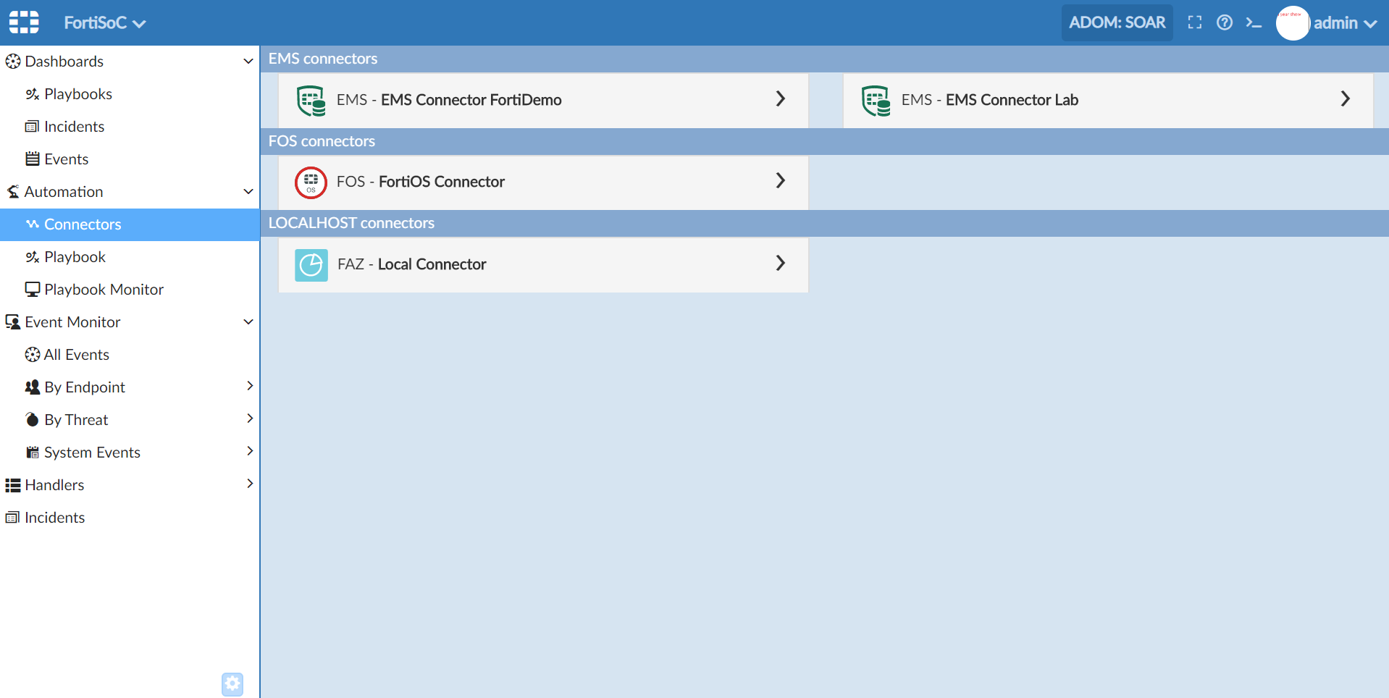This screenshot has width=1389, height=698.
Task: Expand Handlers submenu arrow
Action: point(250,484)
